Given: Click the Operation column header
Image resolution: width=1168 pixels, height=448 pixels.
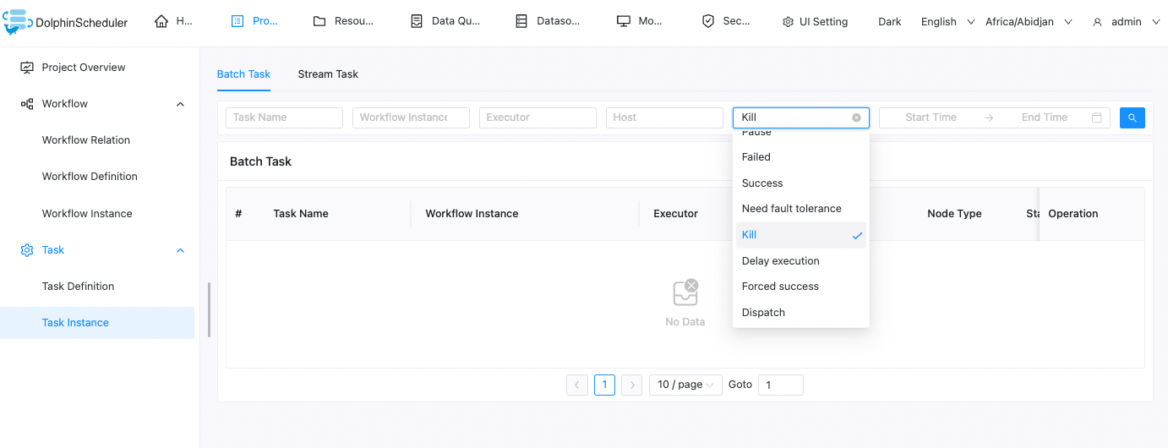Looking at the screenshot, I should click(1073, 214).
